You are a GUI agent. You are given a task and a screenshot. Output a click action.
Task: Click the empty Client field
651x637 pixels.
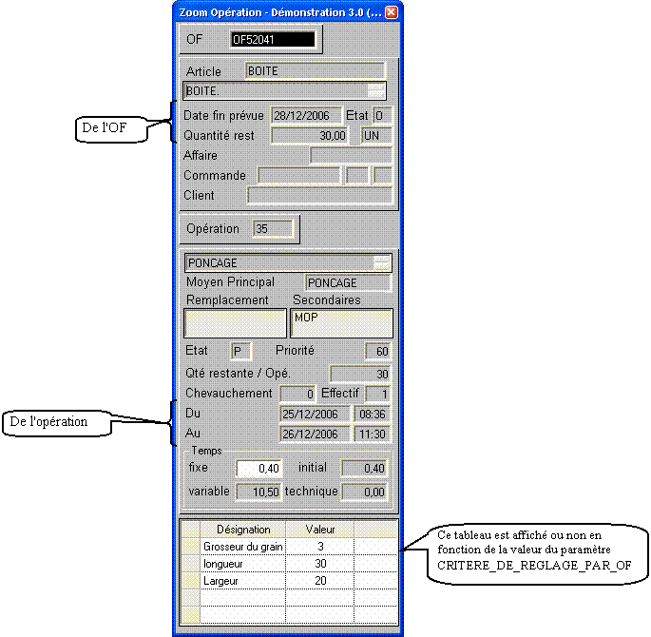[x=318, y=195]
